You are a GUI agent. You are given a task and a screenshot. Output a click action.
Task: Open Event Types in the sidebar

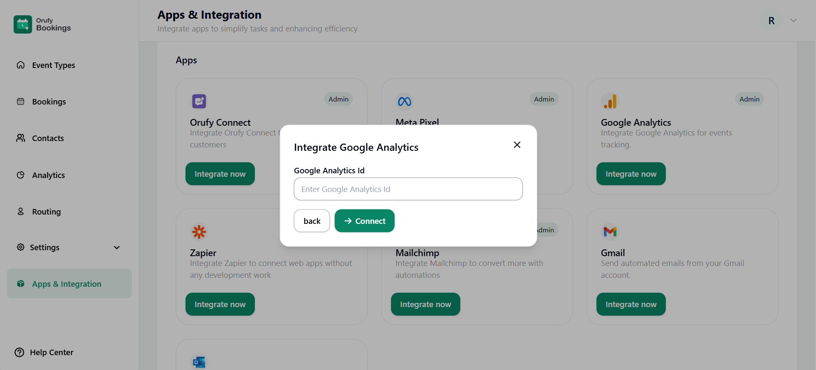[x=53, y=65]
